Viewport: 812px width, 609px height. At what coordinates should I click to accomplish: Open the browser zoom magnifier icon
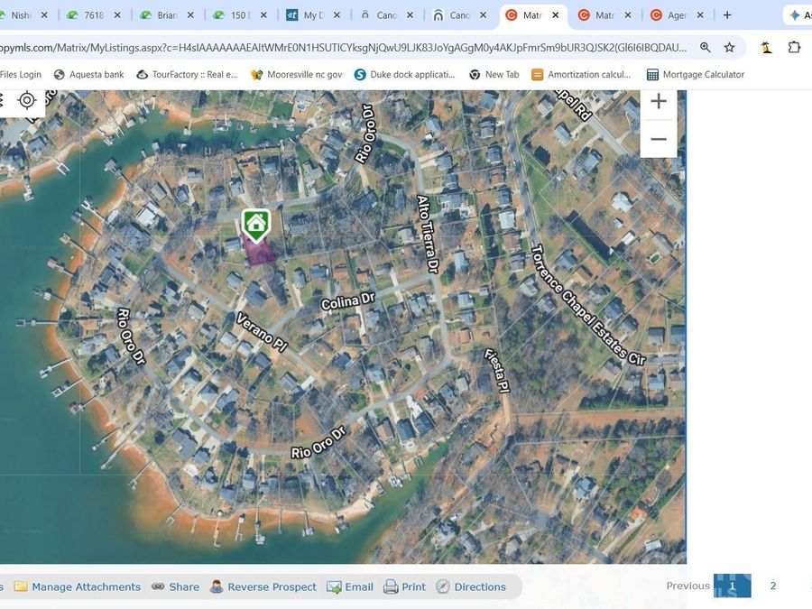coord(705,48)
